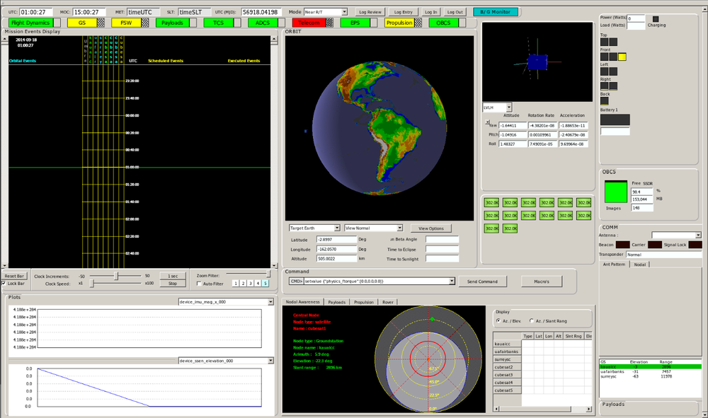The height and width of the screenshot is (418, 708).
Task: Click status square beside Payloads button
Action: tap(193, 23)
